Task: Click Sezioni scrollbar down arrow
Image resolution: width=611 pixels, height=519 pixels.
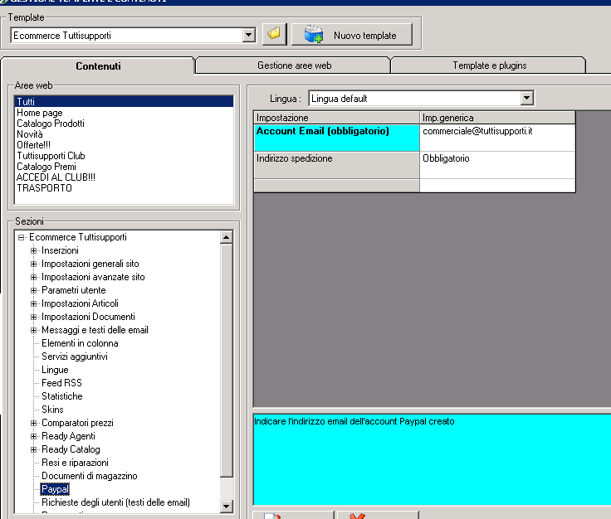Action: 227,506
